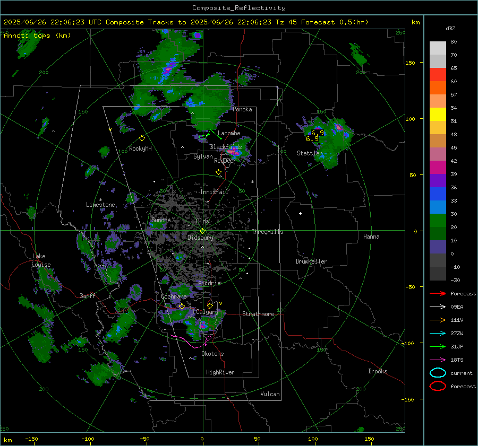Viewport: 478px width, 446px height.
Task: Click the yellow diamond marker below Cochrane
Action: 182,306
